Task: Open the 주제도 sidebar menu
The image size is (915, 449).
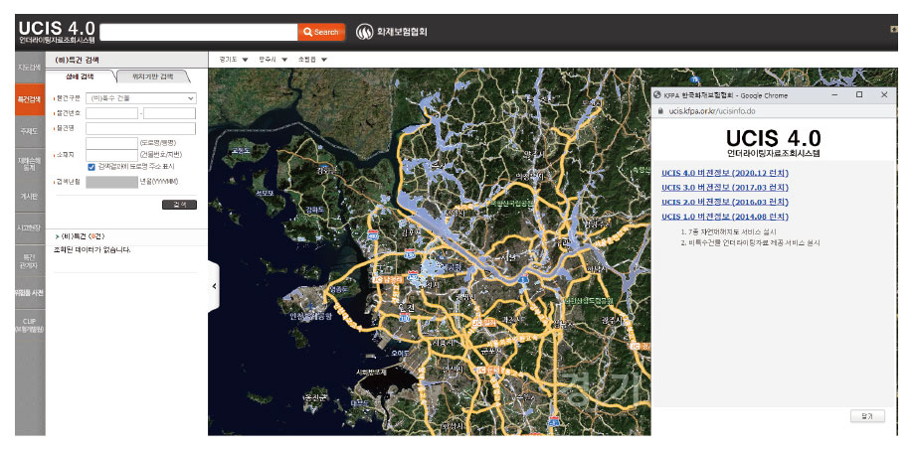Action: click(x=30, y=132)
